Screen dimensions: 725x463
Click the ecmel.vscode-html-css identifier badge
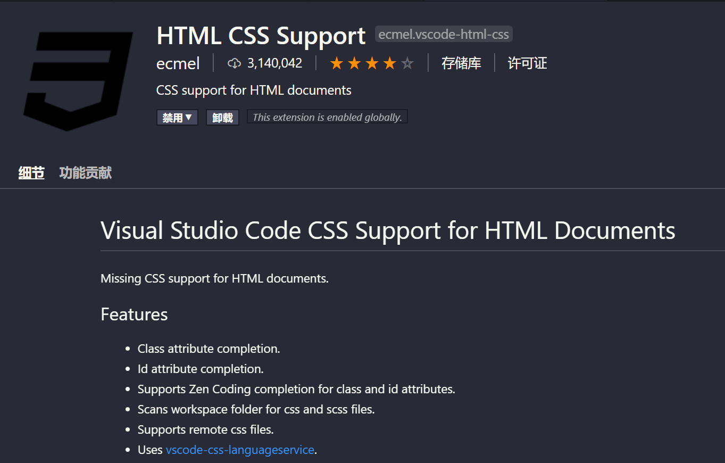(x=444, y=35)
